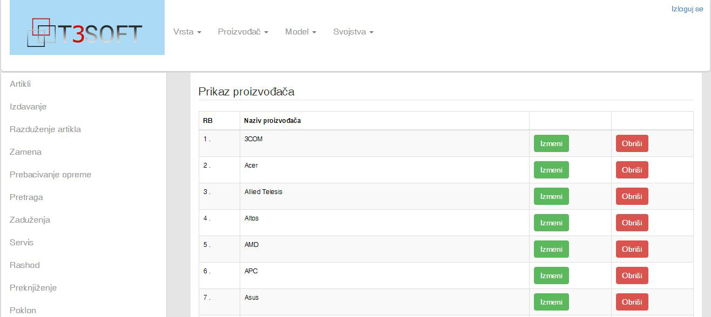This screenshot has width=711, height=317.
Task: Expand the Proizvođač dropdown menu
Action: click(x=243, y=32)
